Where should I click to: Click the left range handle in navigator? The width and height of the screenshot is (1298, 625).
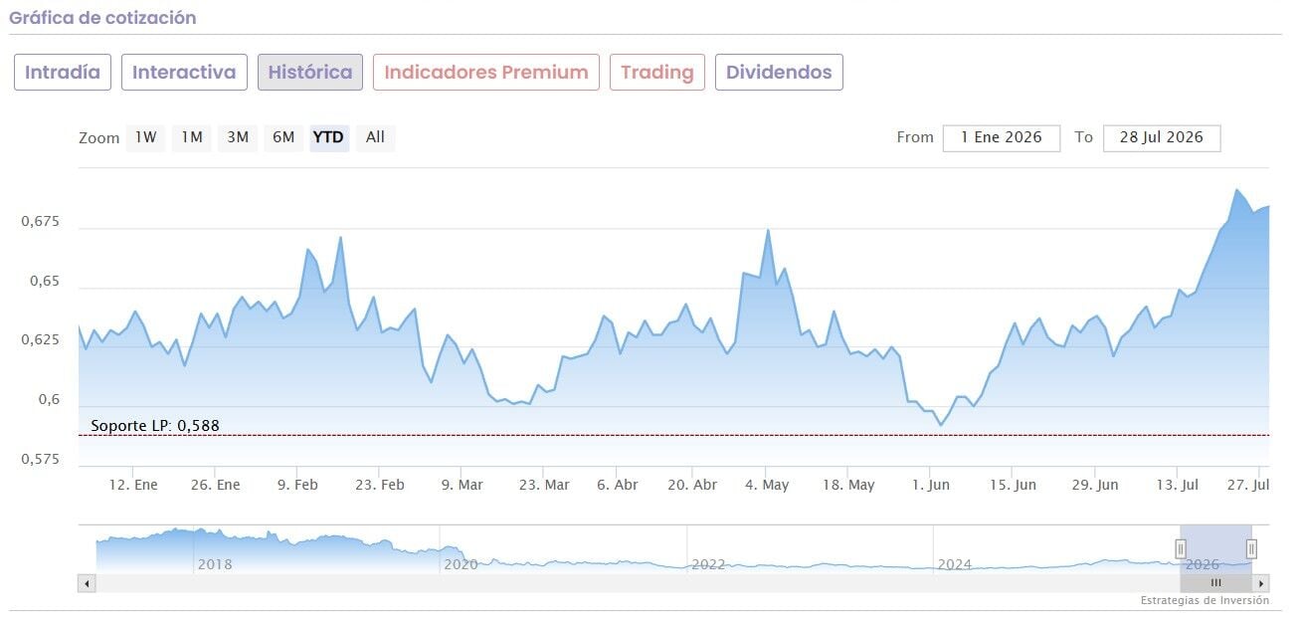tap(1181, 548)
